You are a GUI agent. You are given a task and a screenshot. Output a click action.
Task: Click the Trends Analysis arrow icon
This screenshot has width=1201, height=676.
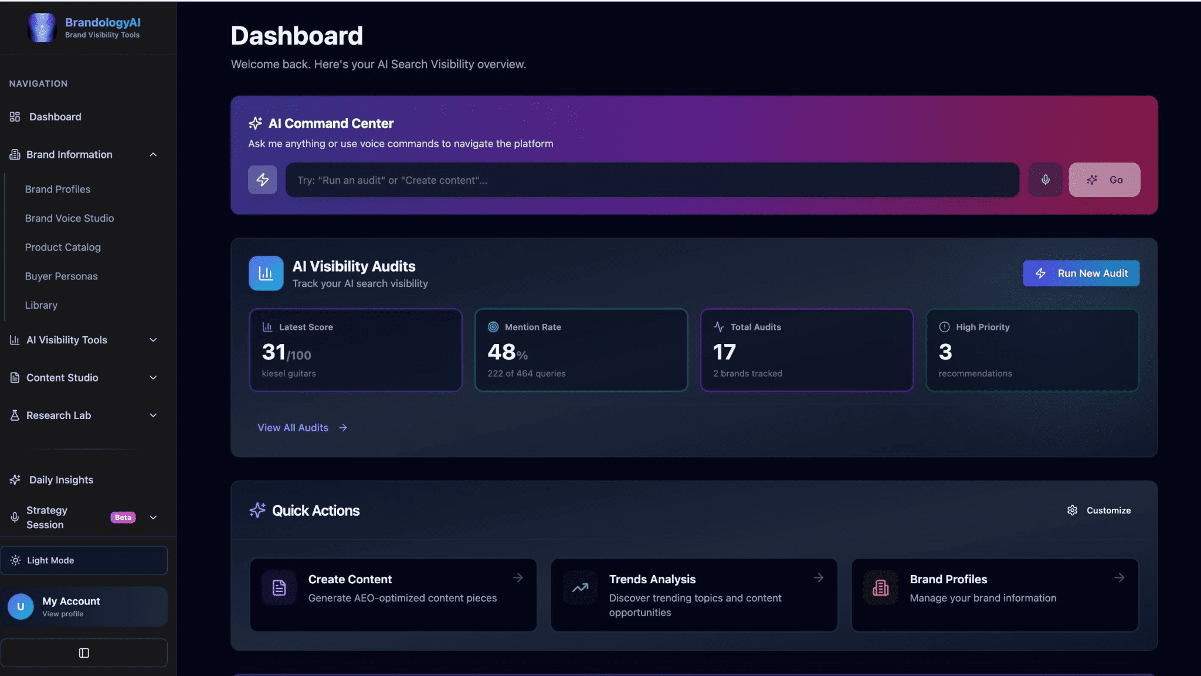point(818,578)
